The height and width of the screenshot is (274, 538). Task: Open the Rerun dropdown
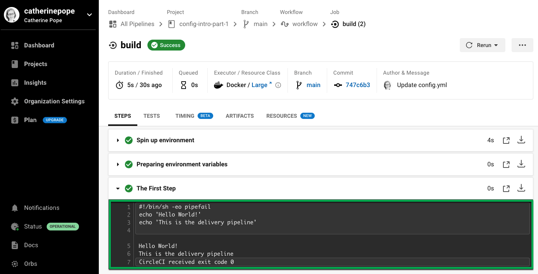click(x=482, y=45)
